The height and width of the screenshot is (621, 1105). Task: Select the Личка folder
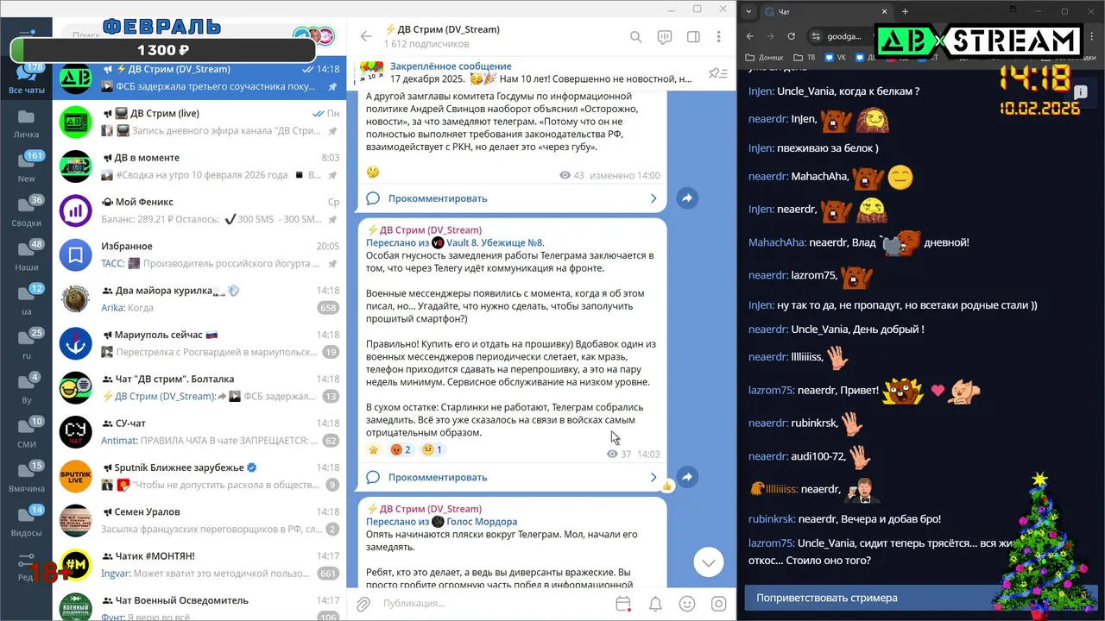coord(27,123)
